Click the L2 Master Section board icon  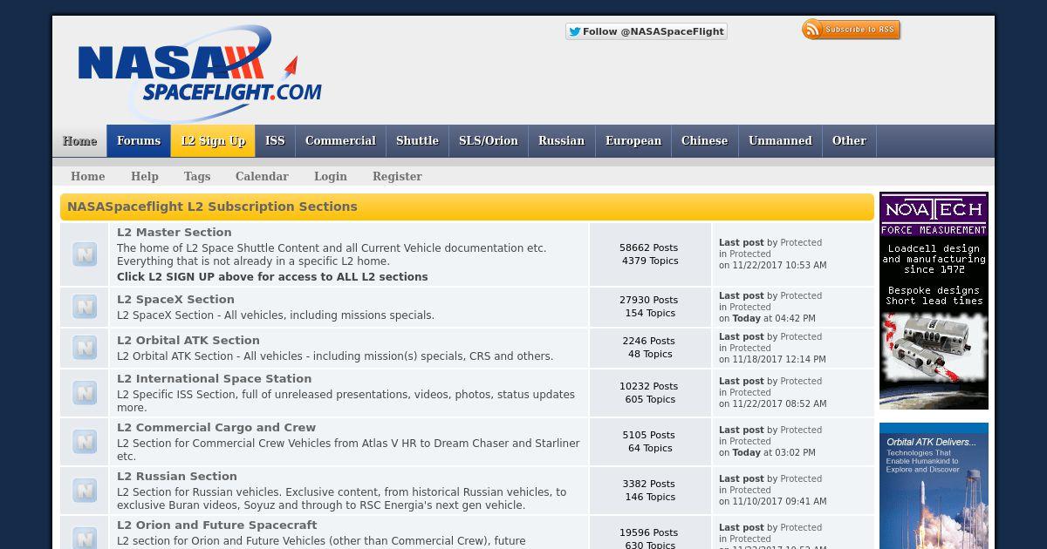click(85, 254)
